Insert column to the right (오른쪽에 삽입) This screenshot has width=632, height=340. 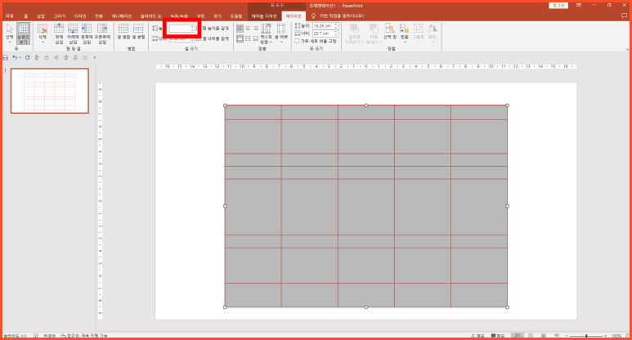(x=102, y=33)
